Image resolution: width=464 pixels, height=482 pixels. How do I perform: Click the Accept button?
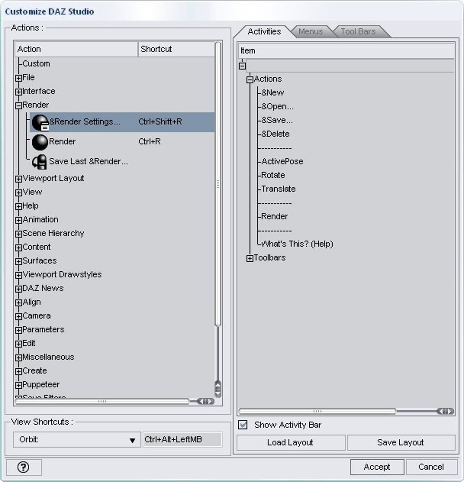(377, 467)
